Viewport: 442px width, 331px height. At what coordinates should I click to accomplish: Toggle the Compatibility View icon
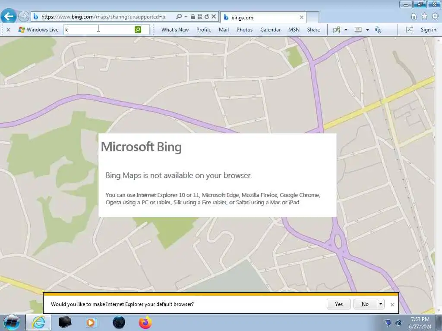pos(200,17)
